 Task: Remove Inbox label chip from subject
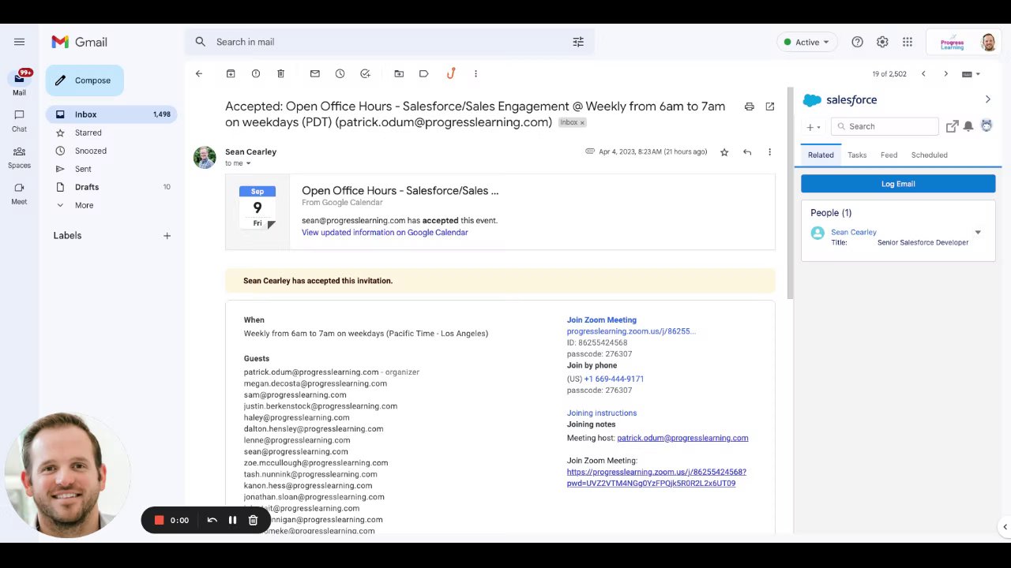pos(582,123)
